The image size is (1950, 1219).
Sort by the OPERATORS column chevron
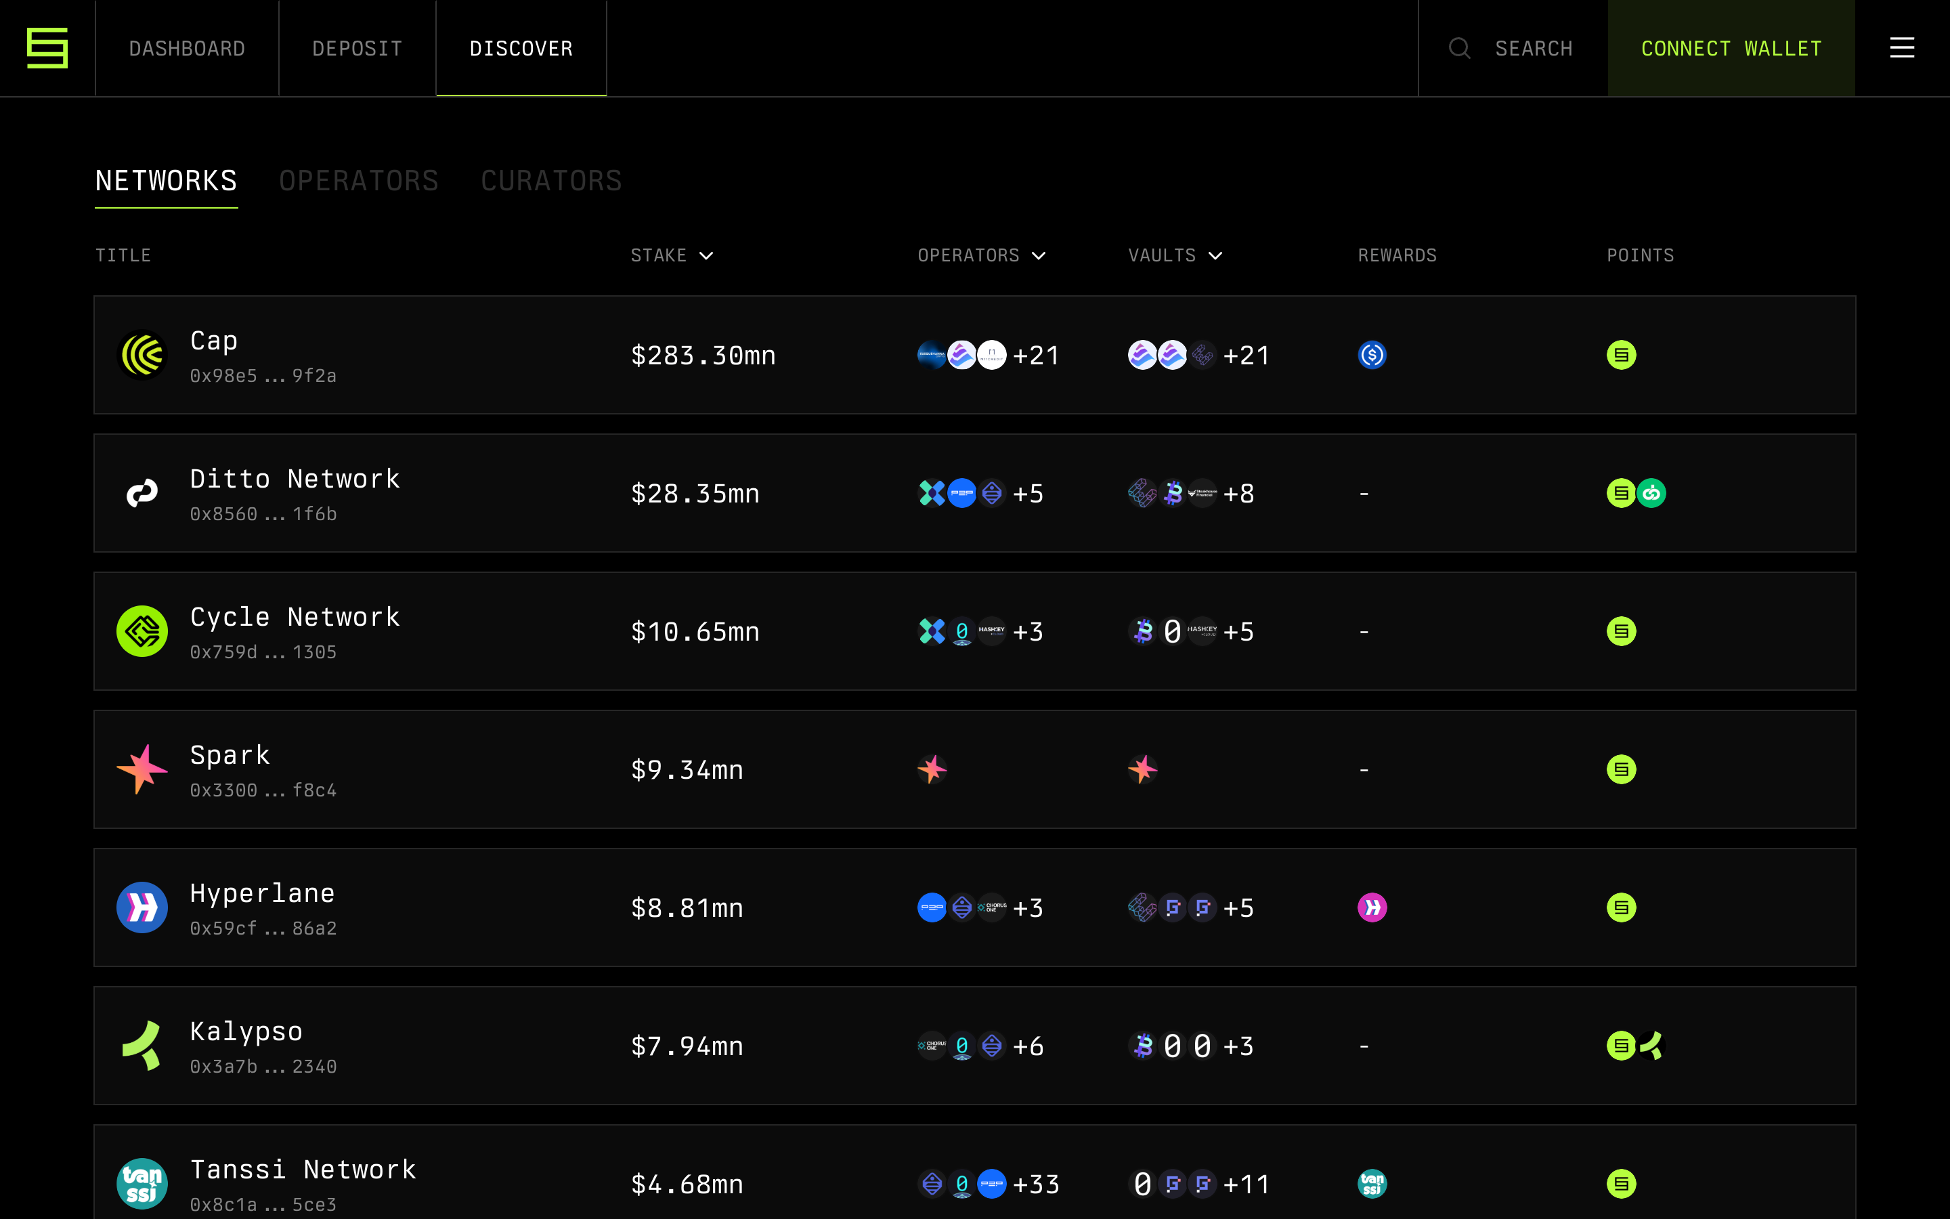[x=1039, y=255]
